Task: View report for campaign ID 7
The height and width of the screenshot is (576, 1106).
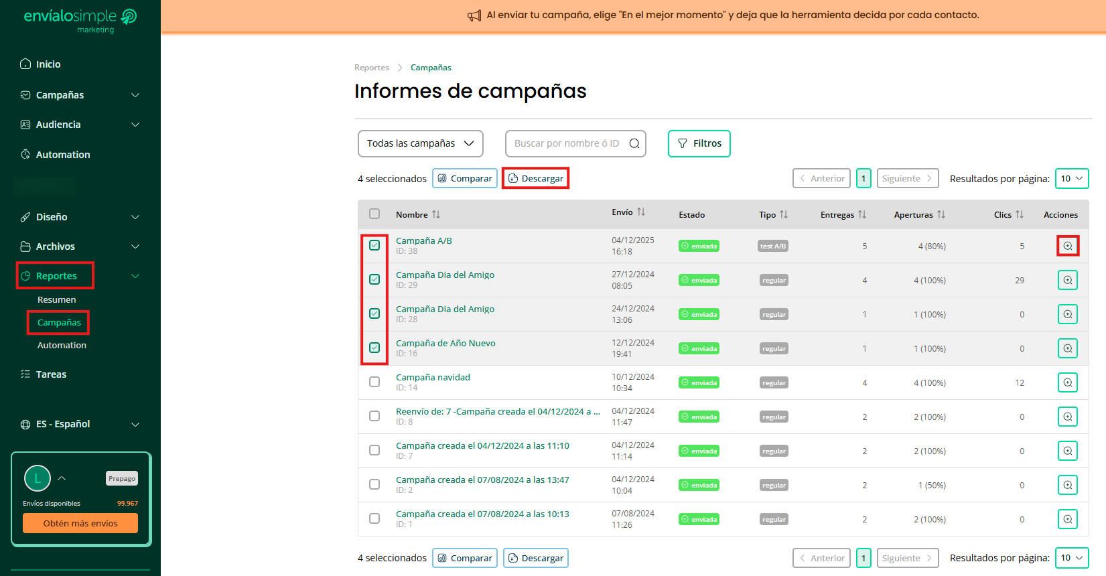Action: [1068, 451]
